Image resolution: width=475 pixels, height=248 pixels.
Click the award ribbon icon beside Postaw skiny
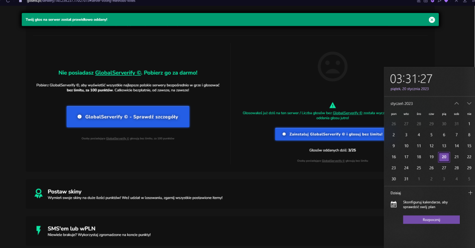38,193
